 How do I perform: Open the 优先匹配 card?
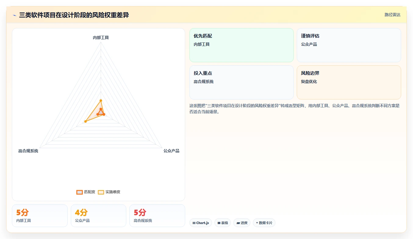click(x=241, y=45)
